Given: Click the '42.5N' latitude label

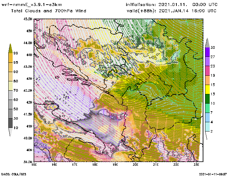Looking at the screenshot, I should click(28, 90).
